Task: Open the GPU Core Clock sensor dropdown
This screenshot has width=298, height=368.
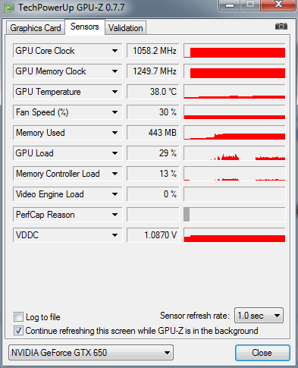Action: 114,51
